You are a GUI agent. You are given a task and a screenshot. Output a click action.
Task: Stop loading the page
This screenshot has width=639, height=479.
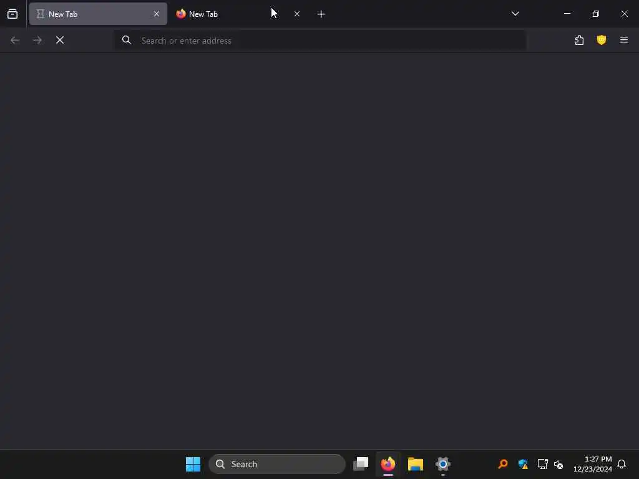[x=60, y=40]
